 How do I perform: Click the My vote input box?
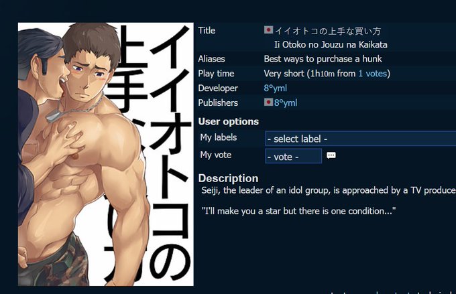click(x=294, y=156)
